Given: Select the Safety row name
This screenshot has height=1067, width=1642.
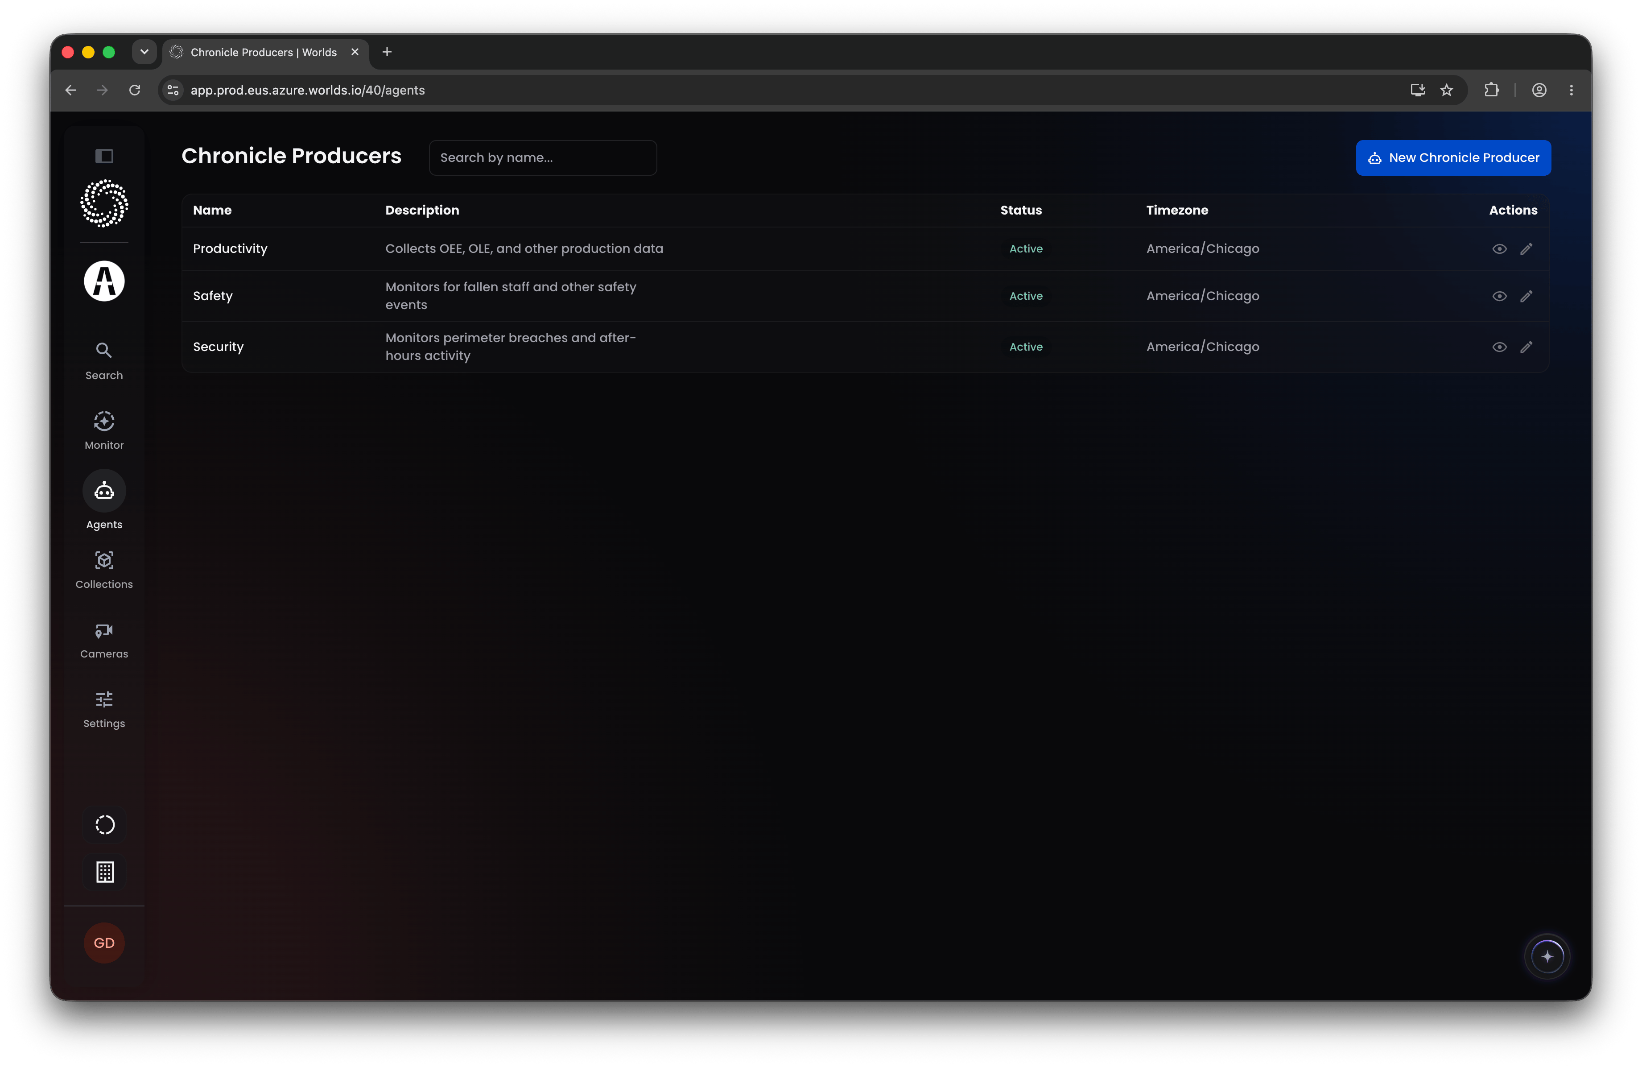Looking at the screenshot, I should (212, 296).
